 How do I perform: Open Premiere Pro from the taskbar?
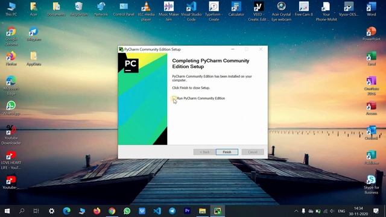click(x=188, y=211)
